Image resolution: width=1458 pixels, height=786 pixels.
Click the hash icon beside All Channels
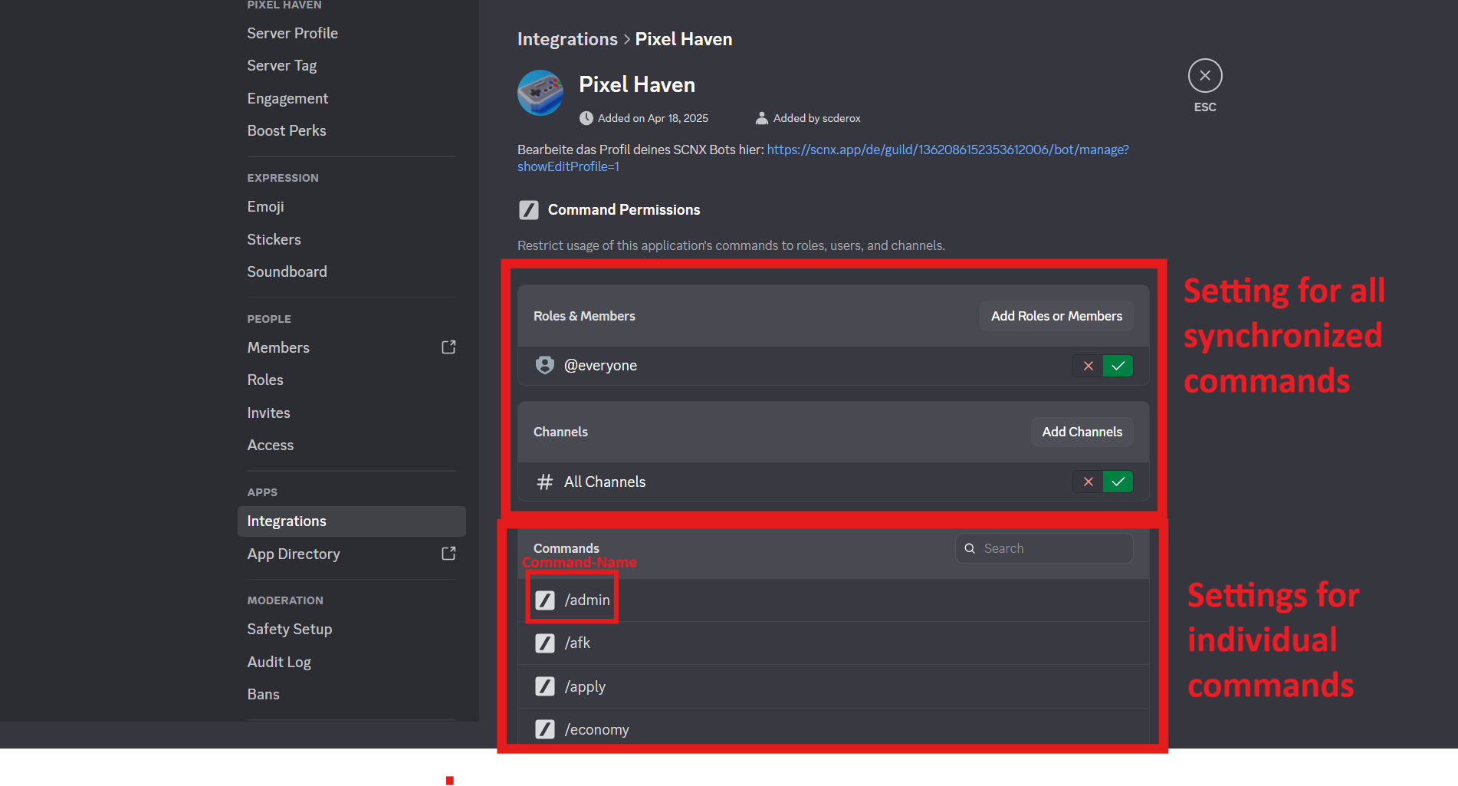pyautogui.click(x=544, y=482)
